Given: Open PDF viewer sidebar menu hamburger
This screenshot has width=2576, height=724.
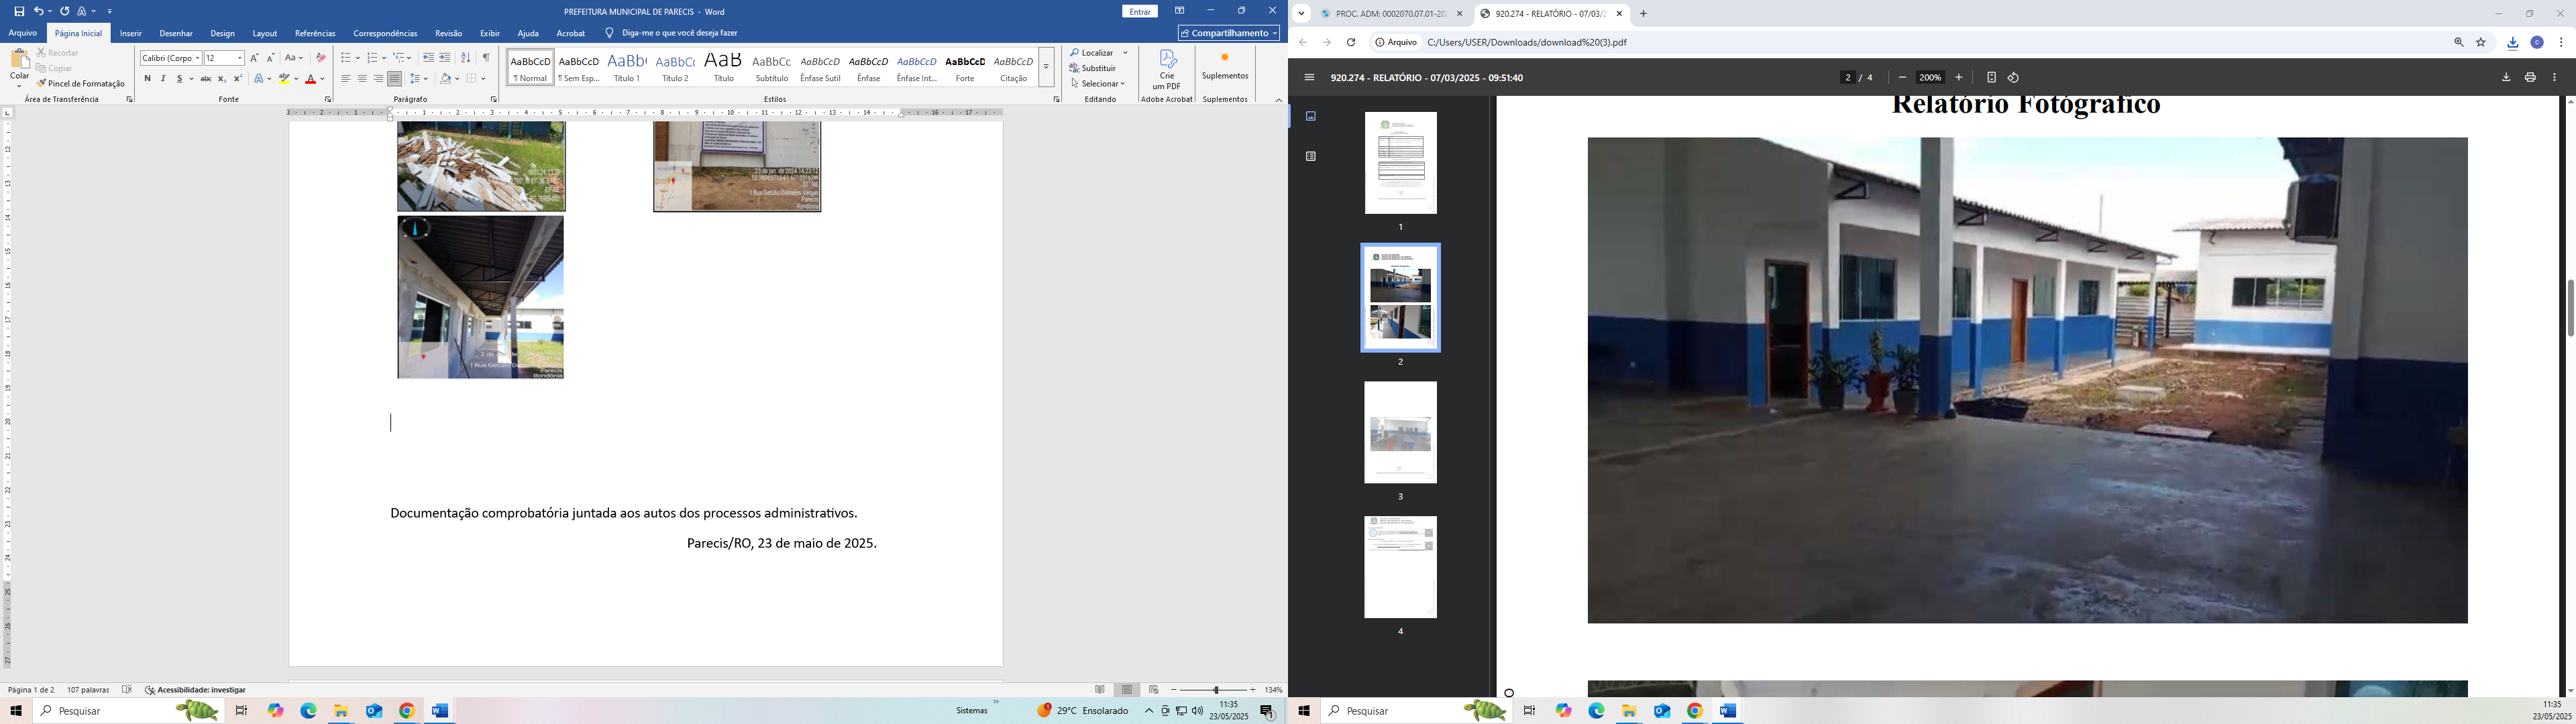Looking at the screenshot, I should (1309, 78).
